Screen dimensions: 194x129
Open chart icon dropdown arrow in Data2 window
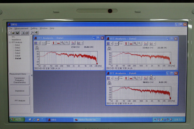[155, 44]
